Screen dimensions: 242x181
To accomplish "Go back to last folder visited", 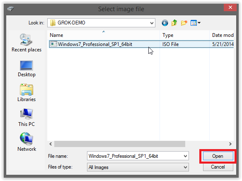I will [165, 23].
